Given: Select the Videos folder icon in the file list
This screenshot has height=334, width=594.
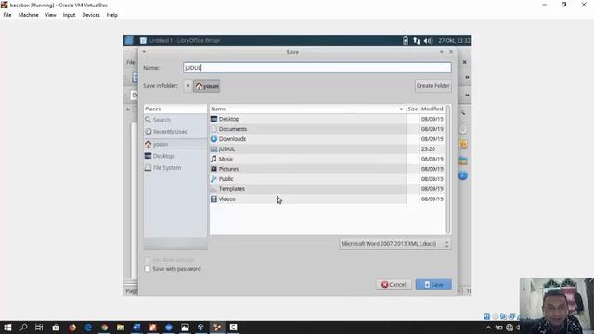Looking at the screenshot, I should (x=213, y=199).
